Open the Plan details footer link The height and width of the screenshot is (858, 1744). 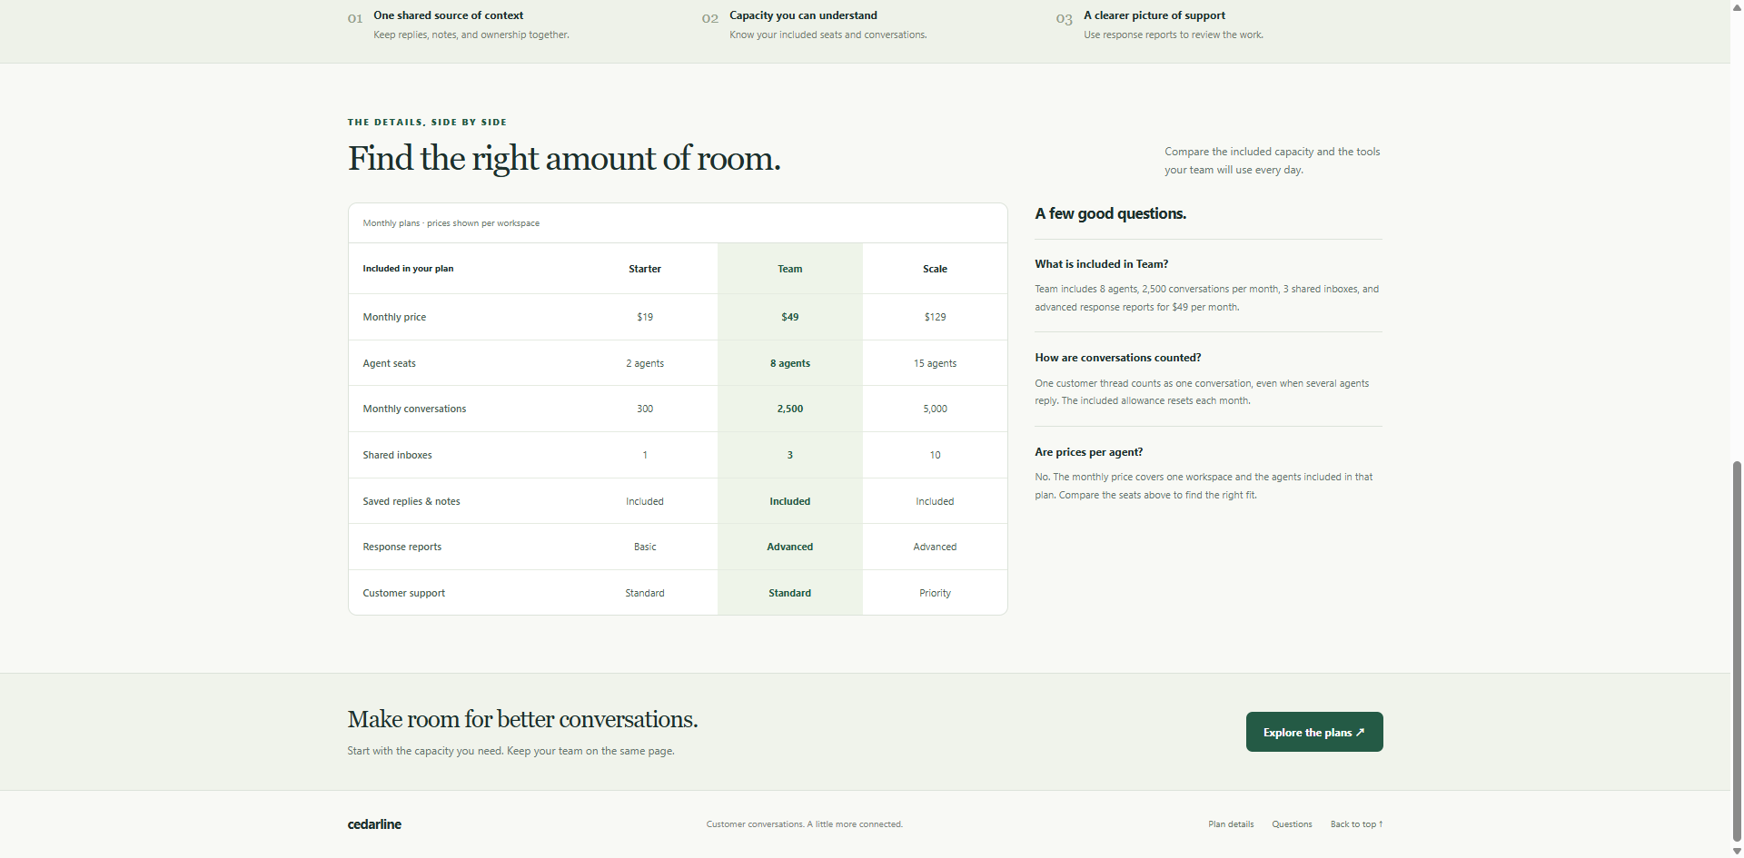click(1231, 824)
